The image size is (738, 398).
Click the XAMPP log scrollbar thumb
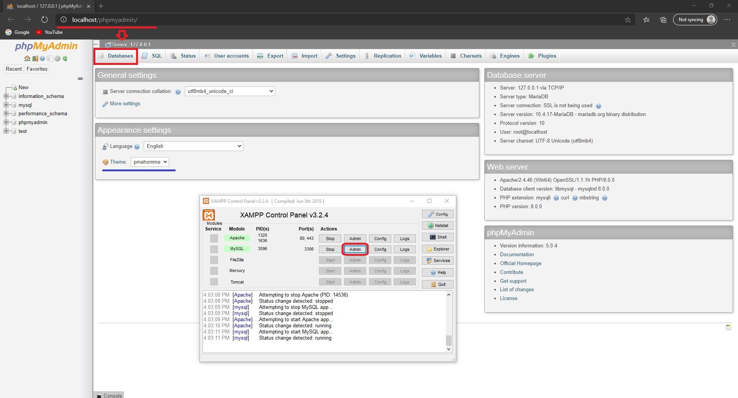coord(449,340)
